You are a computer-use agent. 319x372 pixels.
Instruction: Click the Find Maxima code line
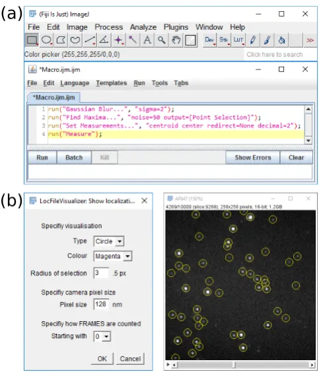point(154,118)
